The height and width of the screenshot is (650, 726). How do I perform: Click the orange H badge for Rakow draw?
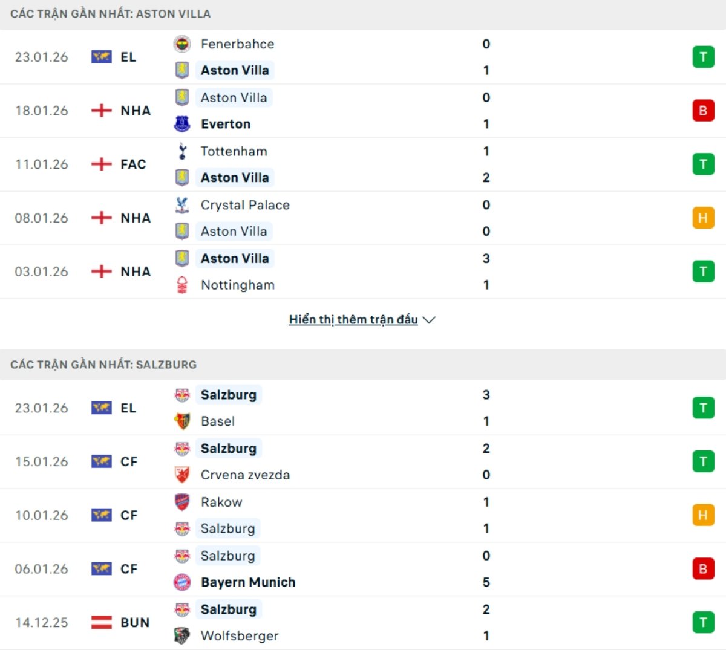[x=702, y=515]
